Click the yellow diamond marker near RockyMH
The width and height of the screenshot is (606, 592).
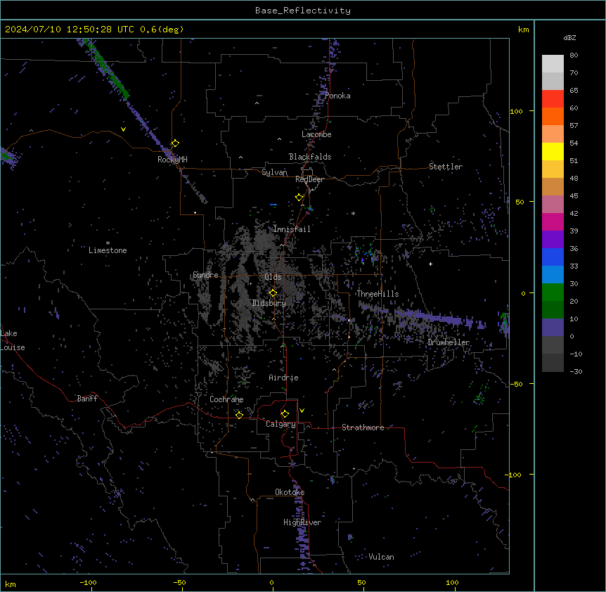tap(176, 143)
